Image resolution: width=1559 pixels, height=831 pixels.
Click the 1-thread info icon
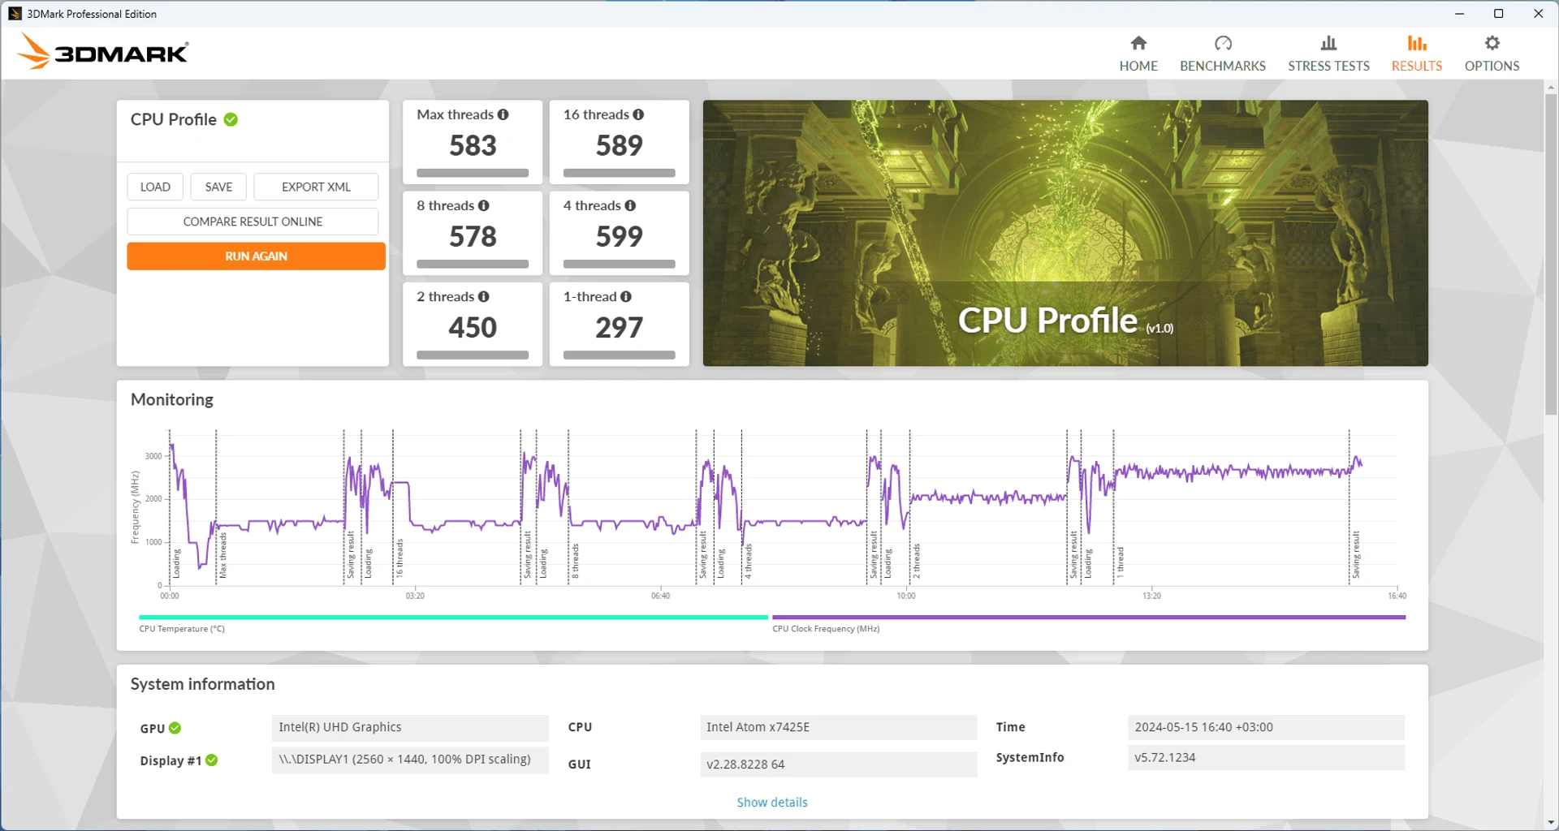(x=626, y=297)
